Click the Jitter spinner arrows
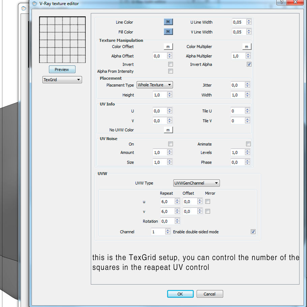307x307 pixels. click(x=248, y=85)
